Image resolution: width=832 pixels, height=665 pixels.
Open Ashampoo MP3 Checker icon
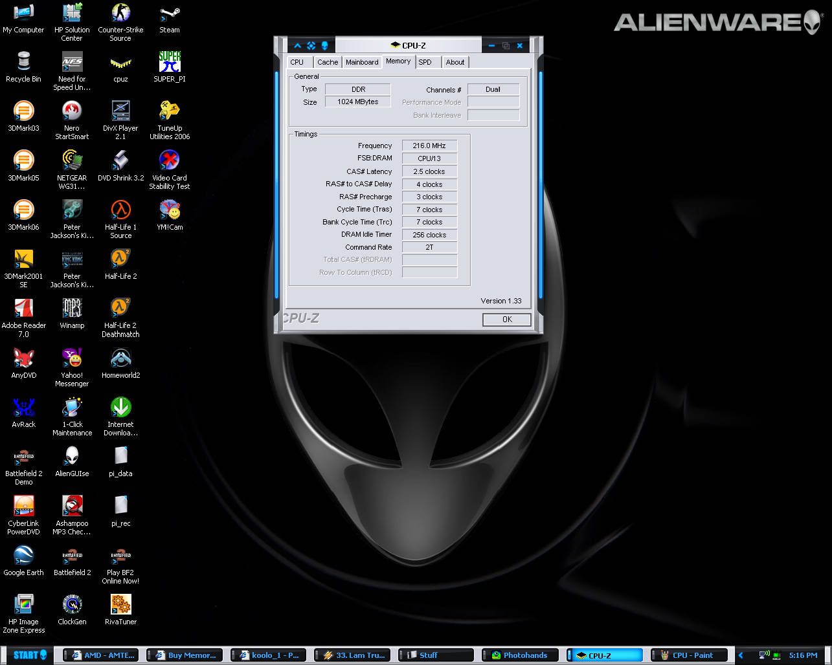tap(72, 516)
